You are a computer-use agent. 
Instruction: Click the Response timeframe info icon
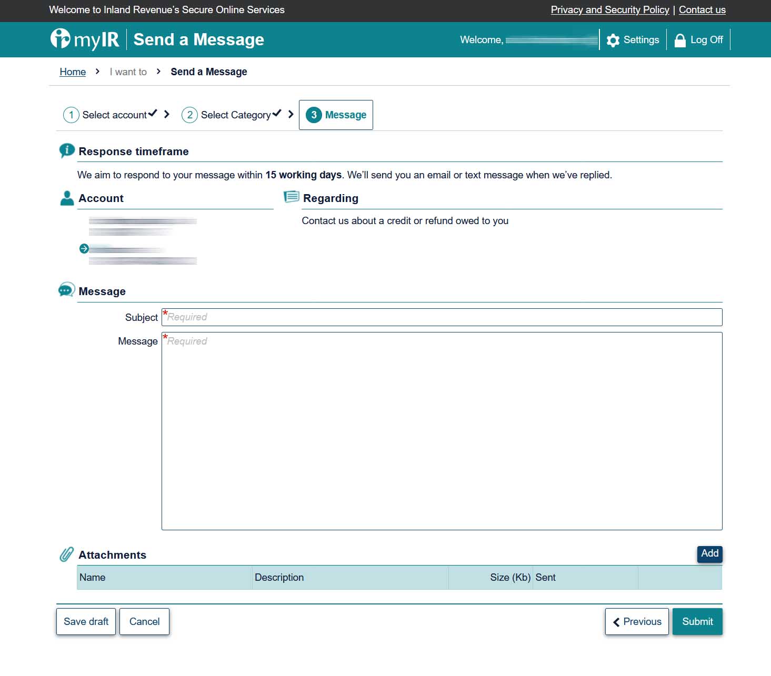click(x=67, y=150)
